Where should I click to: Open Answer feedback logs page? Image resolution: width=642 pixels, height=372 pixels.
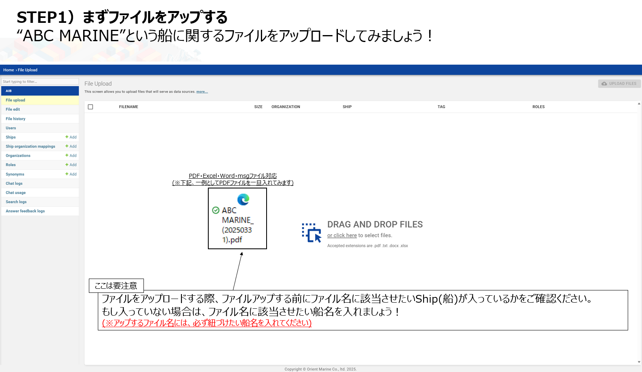(25, 211)
